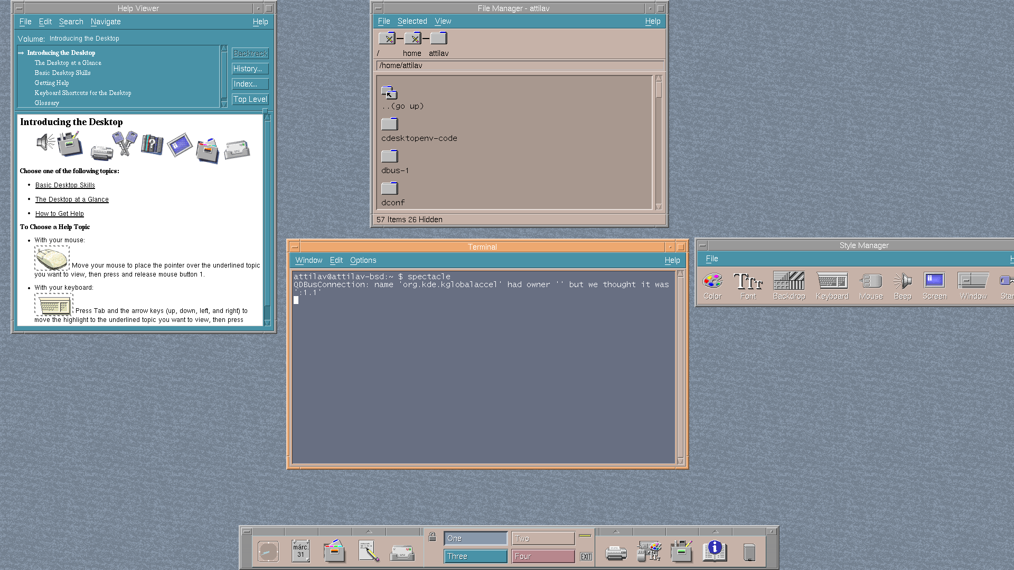This screenshot has height=570, width=1014.
Task: Expand subpanel arrow above printer icon
Action: coord(616,531)
